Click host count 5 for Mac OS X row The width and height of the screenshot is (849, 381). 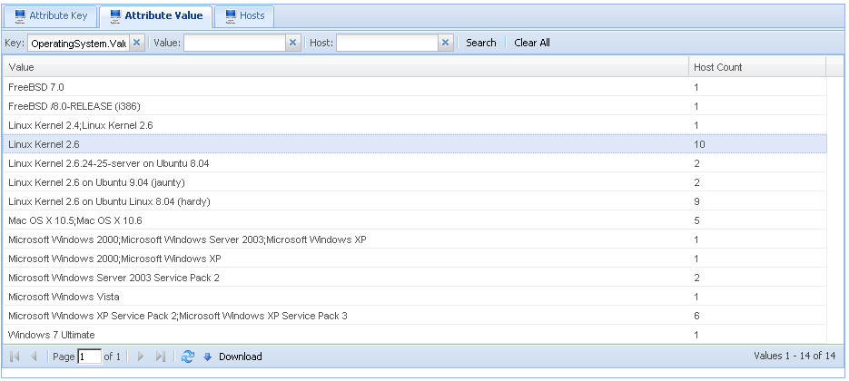pyautogui.click(x=696, y=220)
